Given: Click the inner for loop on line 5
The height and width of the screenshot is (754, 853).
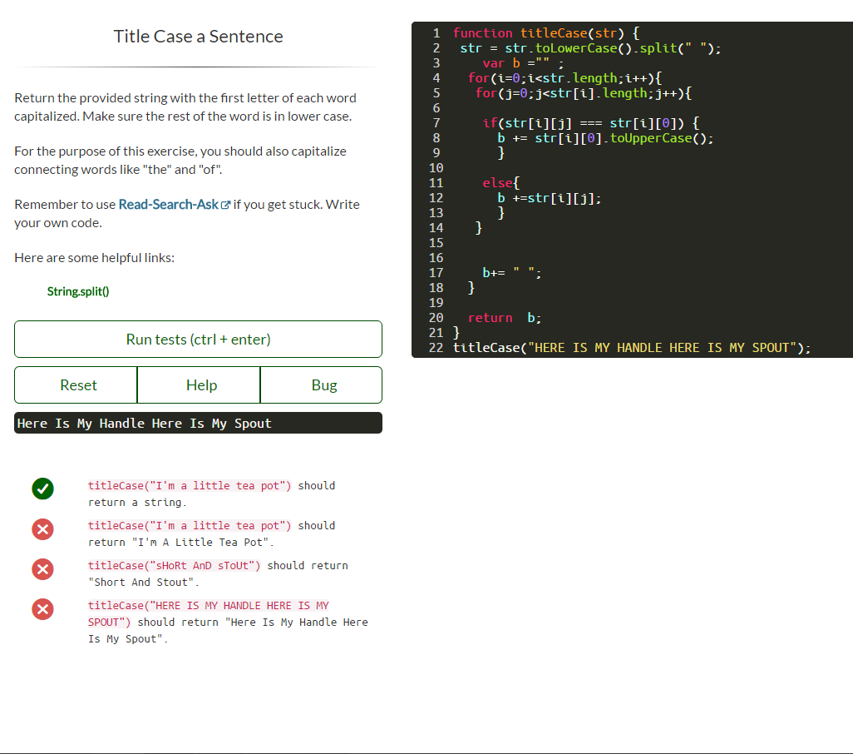Looking at the screenshot, I should (583, 93).
